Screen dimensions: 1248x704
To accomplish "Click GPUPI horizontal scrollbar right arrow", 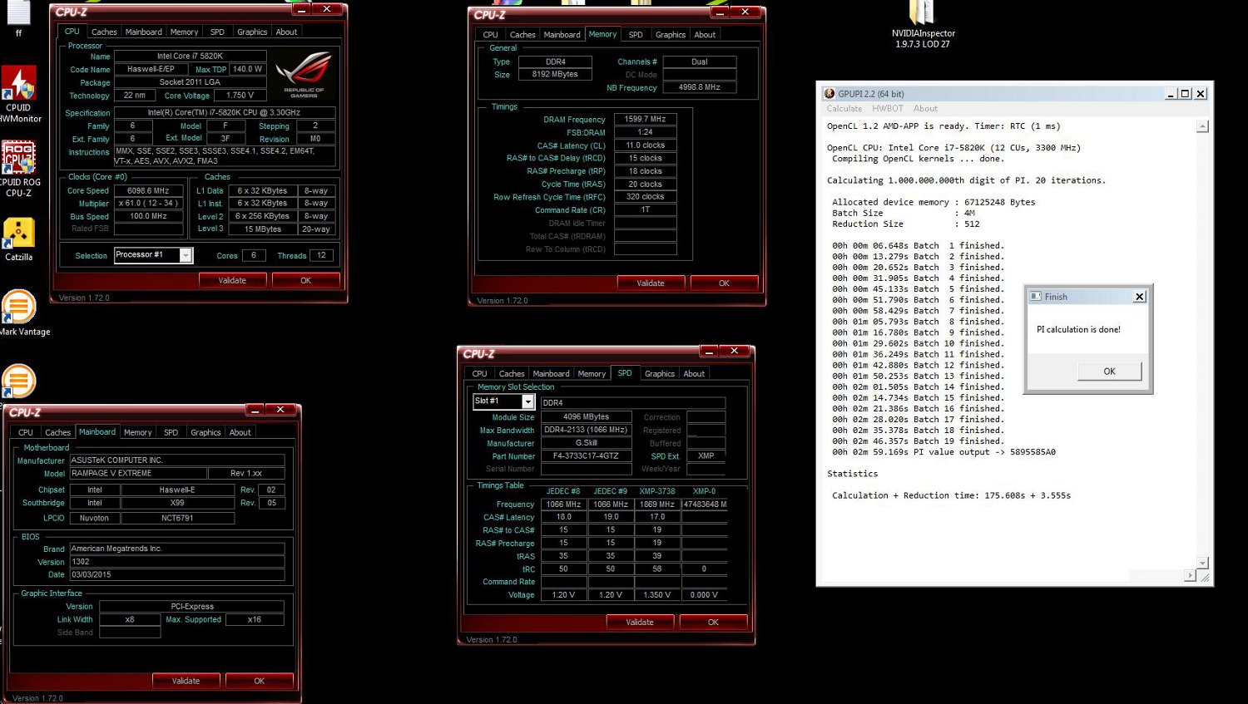I will (x=1190, y=575).
